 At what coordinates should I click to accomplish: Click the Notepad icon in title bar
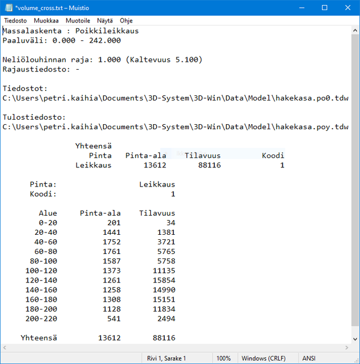8,8
